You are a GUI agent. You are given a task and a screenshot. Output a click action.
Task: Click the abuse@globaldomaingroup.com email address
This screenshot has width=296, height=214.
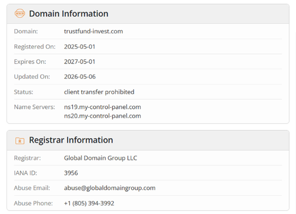click(x=110, y=188)
